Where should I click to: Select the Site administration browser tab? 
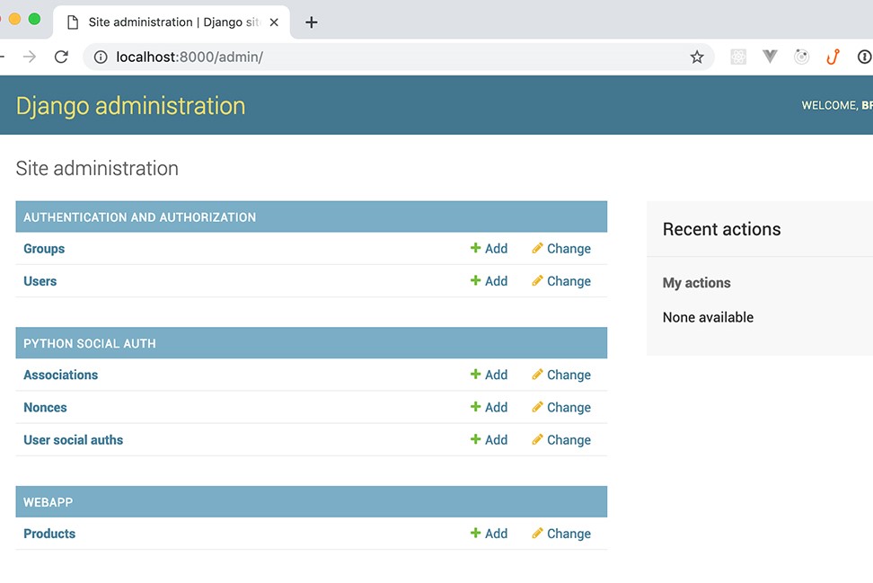click(x=172, y=22)
